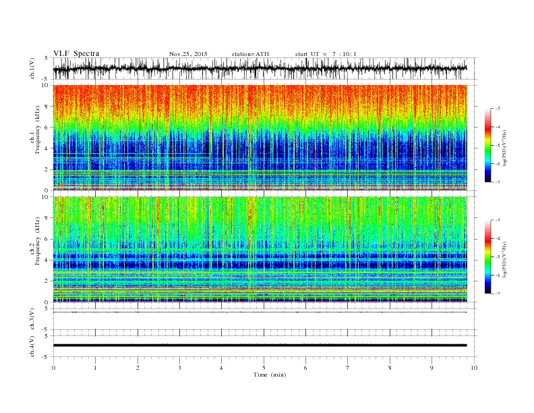
Task: Click the ch.1 waveform trace panel
Action: click(265, 68)
